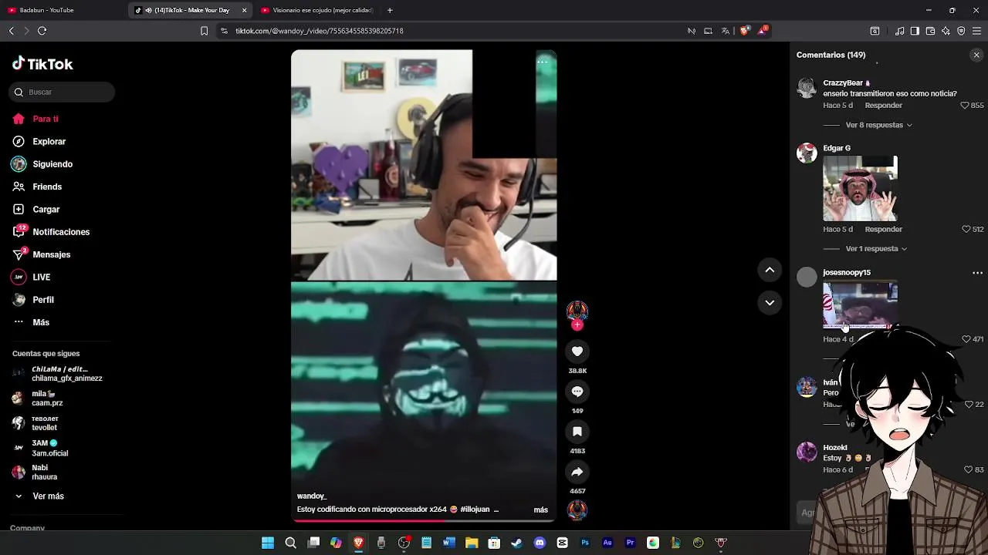
Task: Open TikTok logo home link
Action: [42, 64]
